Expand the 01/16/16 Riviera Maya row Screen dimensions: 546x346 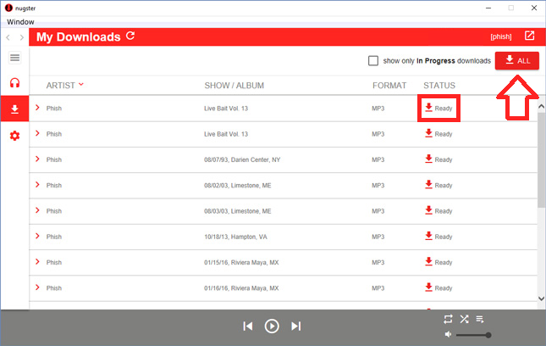(x=37, y=287)
